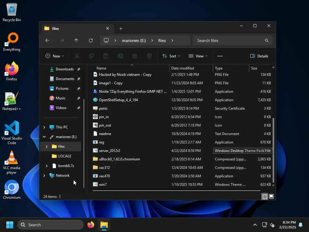
Task: Click the search magnifier icon in Explorer
Action: click(267, 40)
